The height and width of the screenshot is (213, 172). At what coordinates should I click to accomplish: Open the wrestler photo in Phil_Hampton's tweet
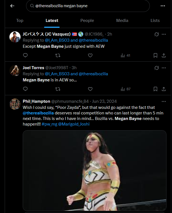94,171
